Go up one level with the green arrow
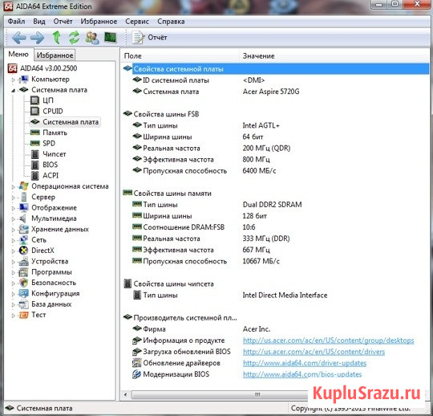This screenshot has width=433, height=416. click(x=57, y=38)
